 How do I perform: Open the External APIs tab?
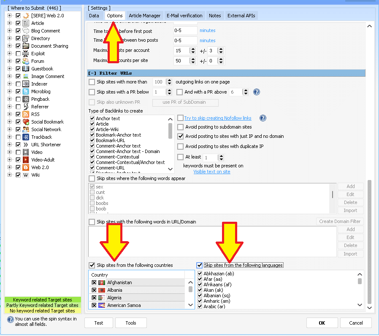241,16
